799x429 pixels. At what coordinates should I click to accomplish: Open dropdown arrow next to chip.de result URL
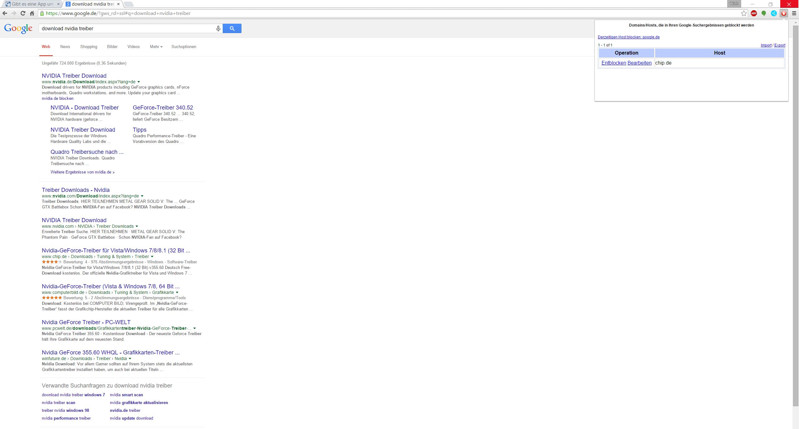152,257
